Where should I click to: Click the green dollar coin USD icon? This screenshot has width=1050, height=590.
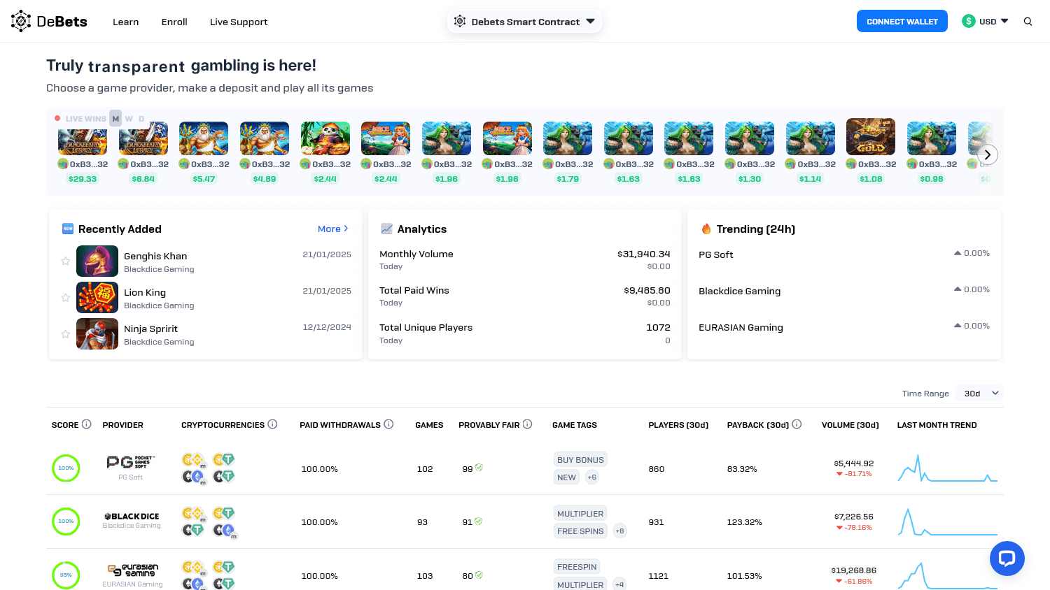[968, 21]
